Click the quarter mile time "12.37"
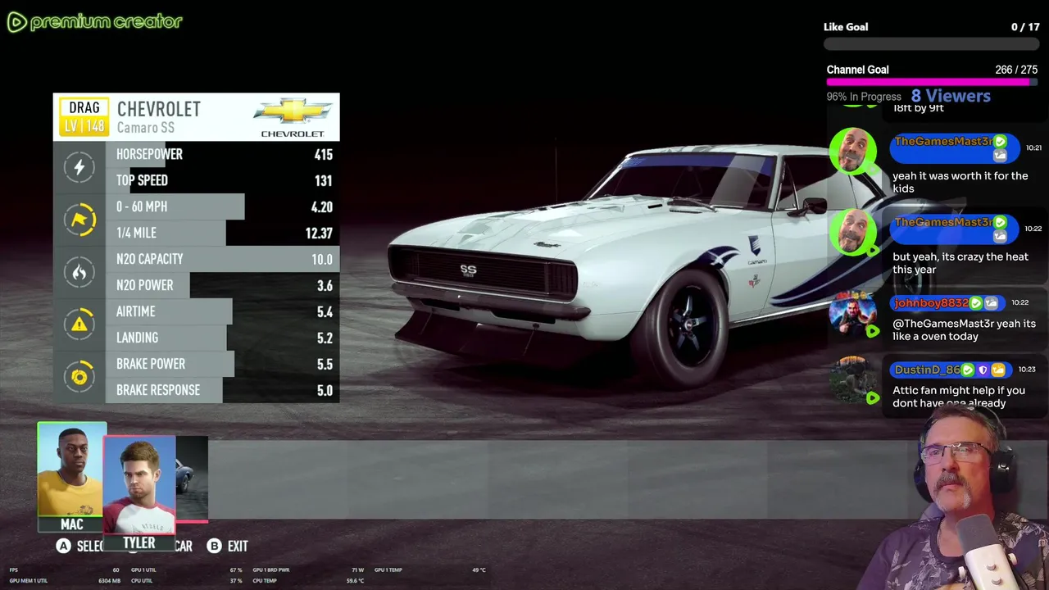This screenshot has width=1049, height=590. (319, 233)
